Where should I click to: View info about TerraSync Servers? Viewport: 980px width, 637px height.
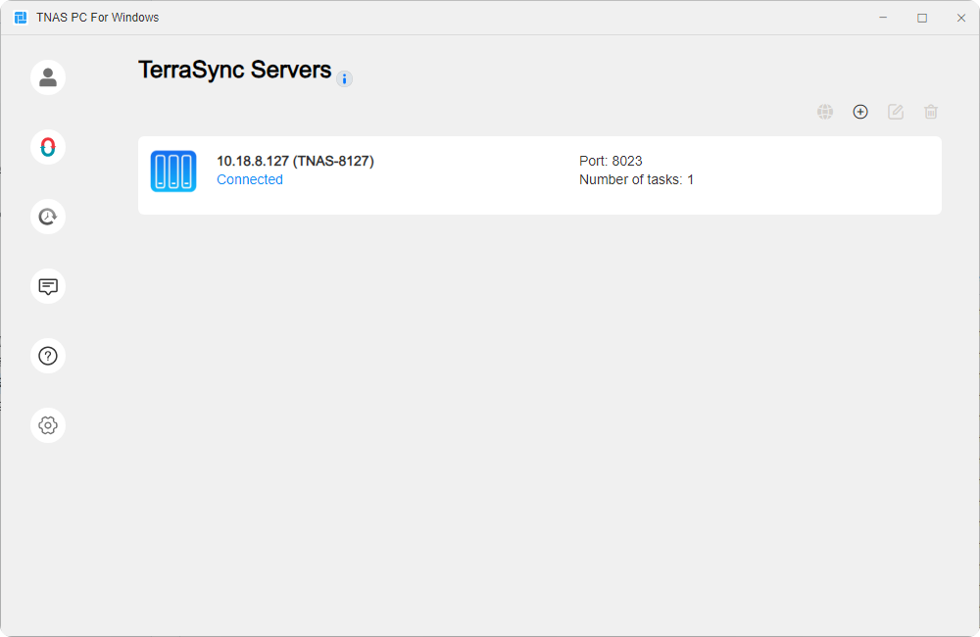click(345, 78)
